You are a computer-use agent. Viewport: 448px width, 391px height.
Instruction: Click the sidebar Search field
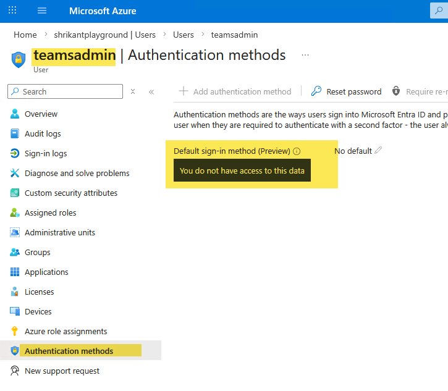[x=65, y=91]
